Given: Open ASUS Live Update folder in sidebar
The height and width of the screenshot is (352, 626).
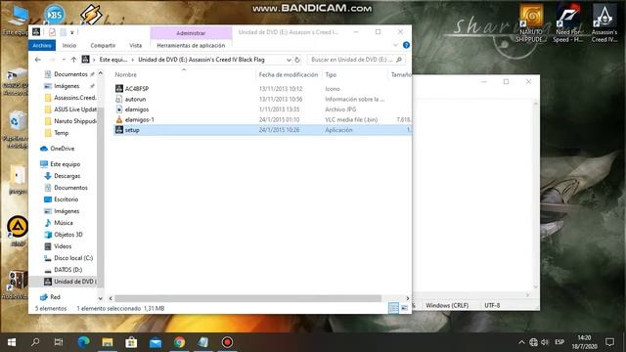Looking at the screenshot, I should [x=70, y=110].
